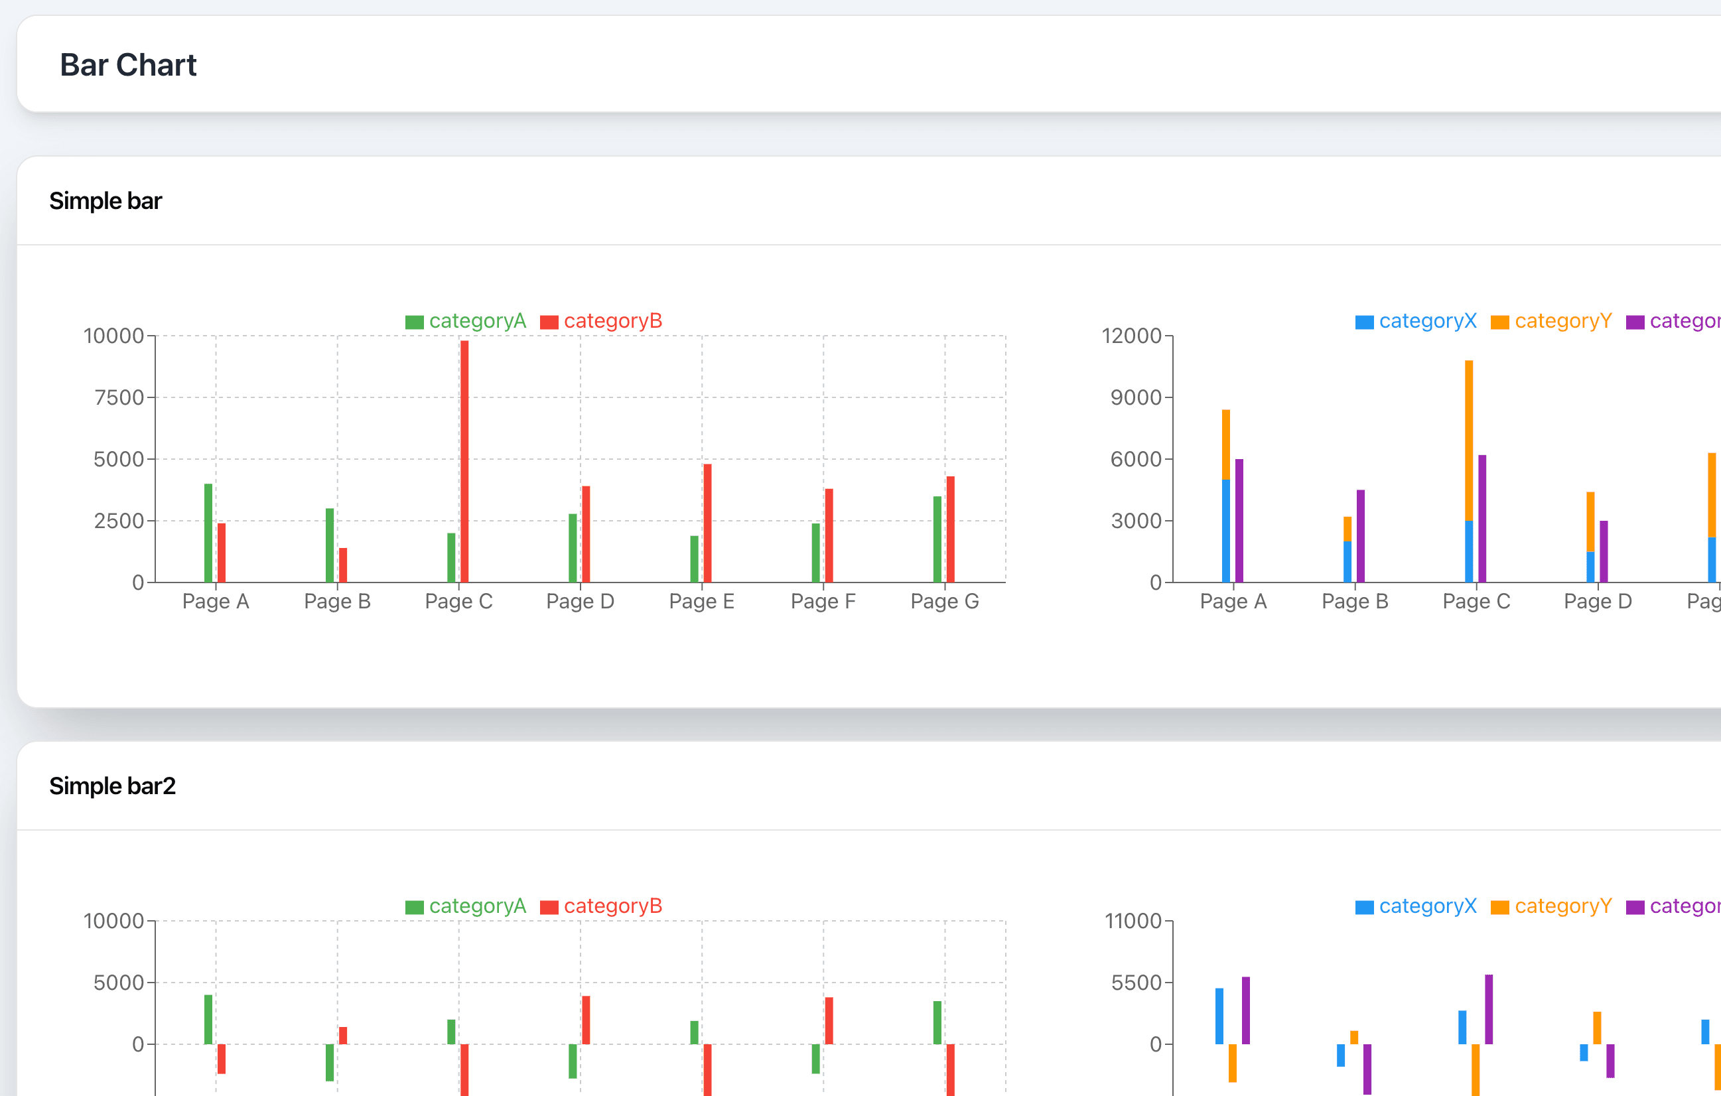
Task: Select red Page A bar in Simple bar chart
Action: [x=222, y=553]
